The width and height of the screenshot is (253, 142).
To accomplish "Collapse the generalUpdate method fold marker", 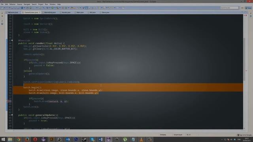I will [12, 115].
